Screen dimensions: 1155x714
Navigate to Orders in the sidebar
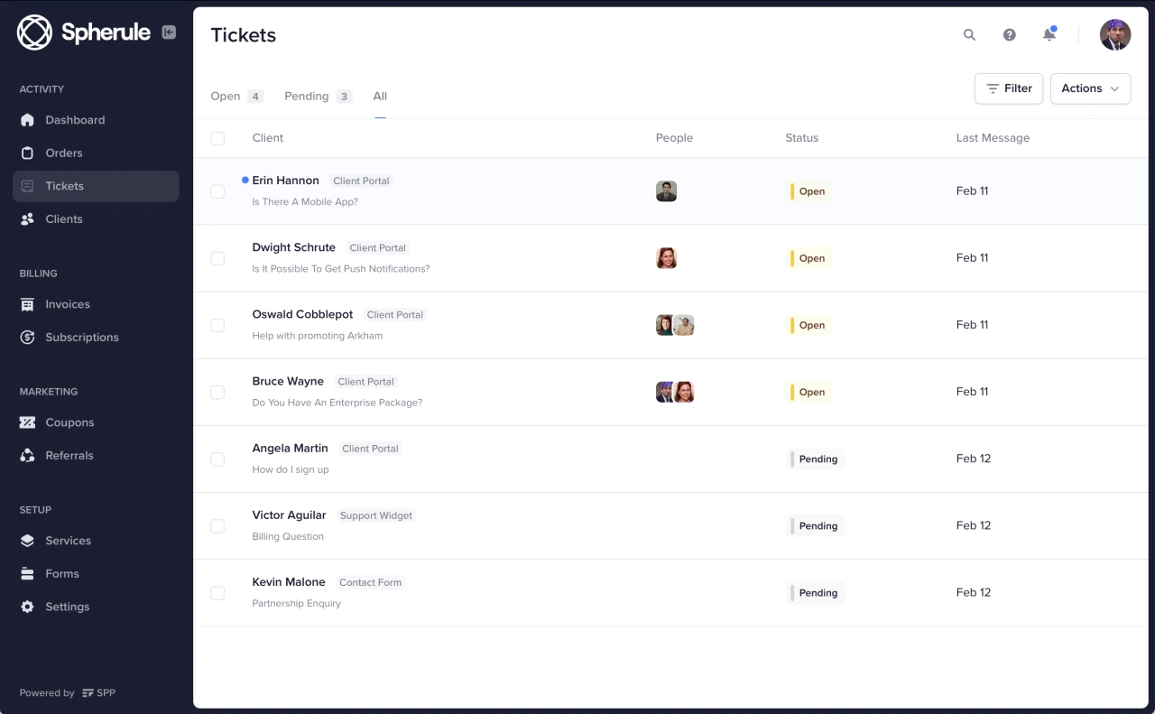coord(64,153)
